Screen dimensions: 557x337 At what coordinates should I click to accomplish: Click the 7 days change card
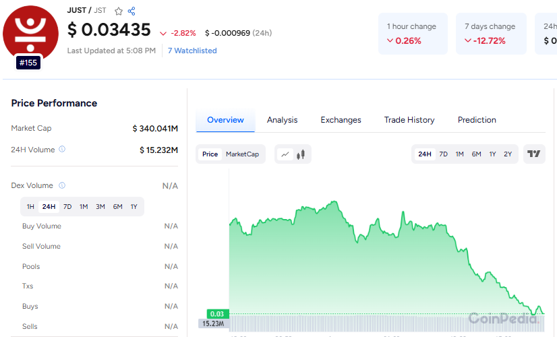coord(491,34)
